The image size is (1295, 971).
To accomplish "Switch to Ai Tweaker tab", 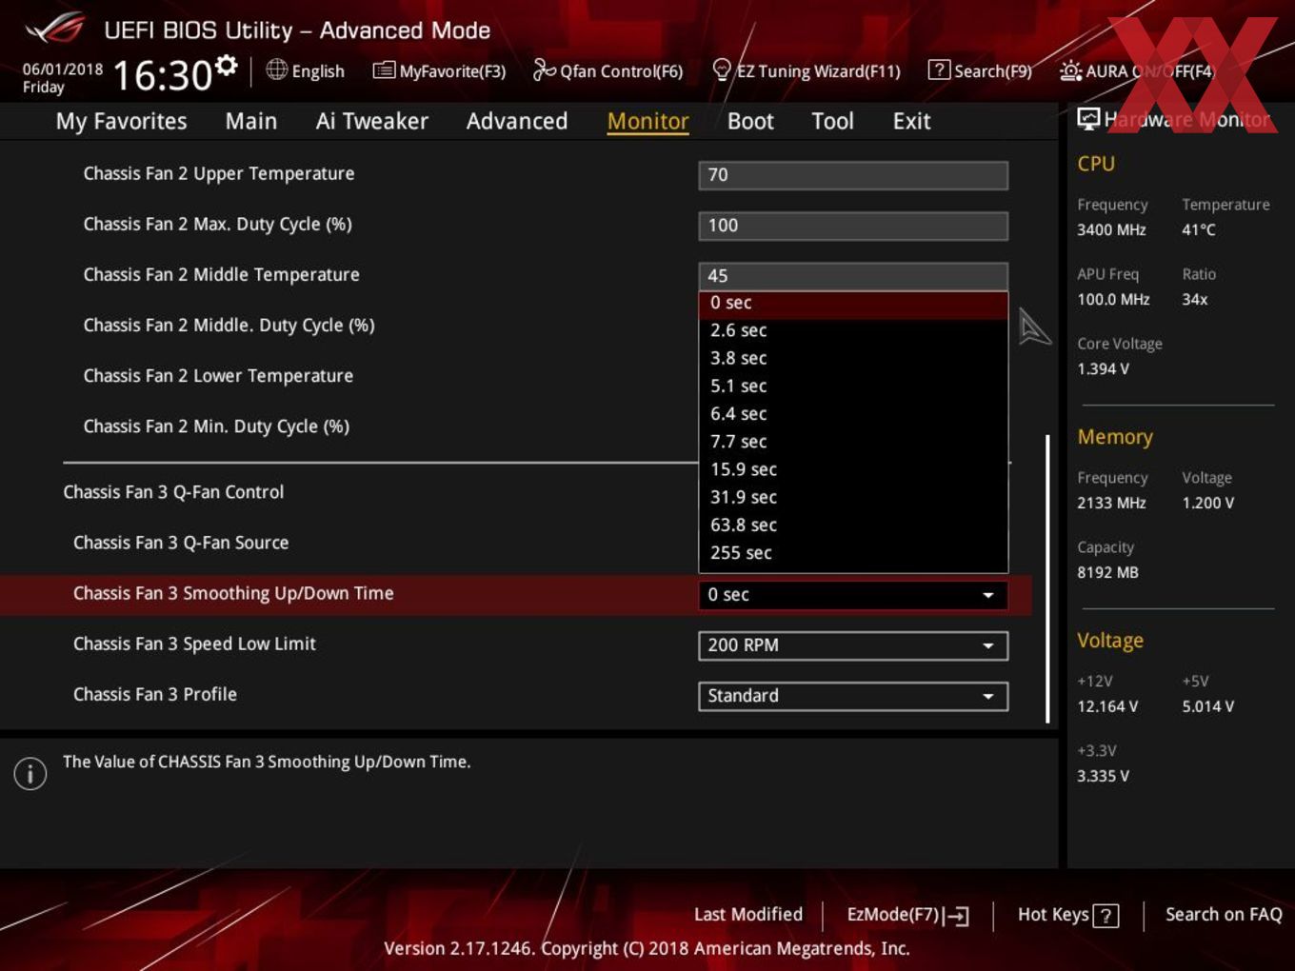I will [x=371, y=121].
